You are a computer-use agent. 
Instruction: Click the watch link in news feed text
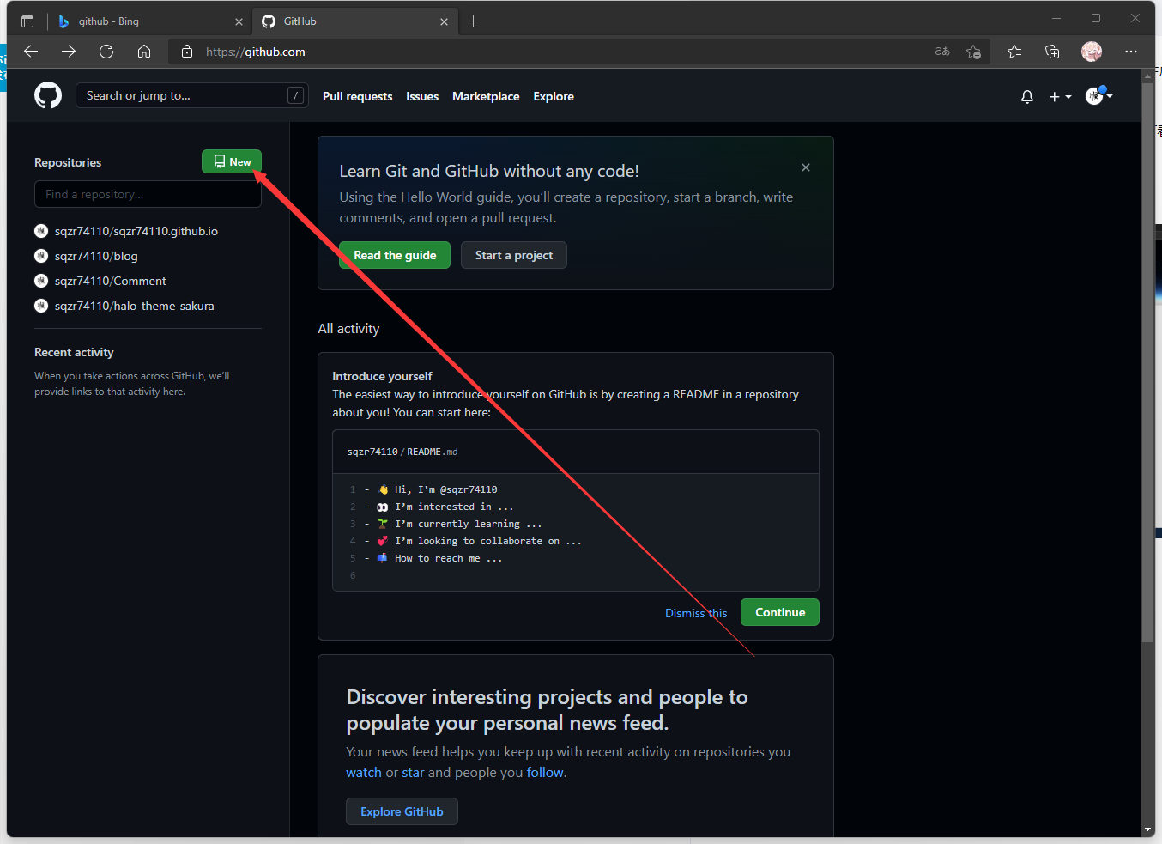click(x=364, y=773)
